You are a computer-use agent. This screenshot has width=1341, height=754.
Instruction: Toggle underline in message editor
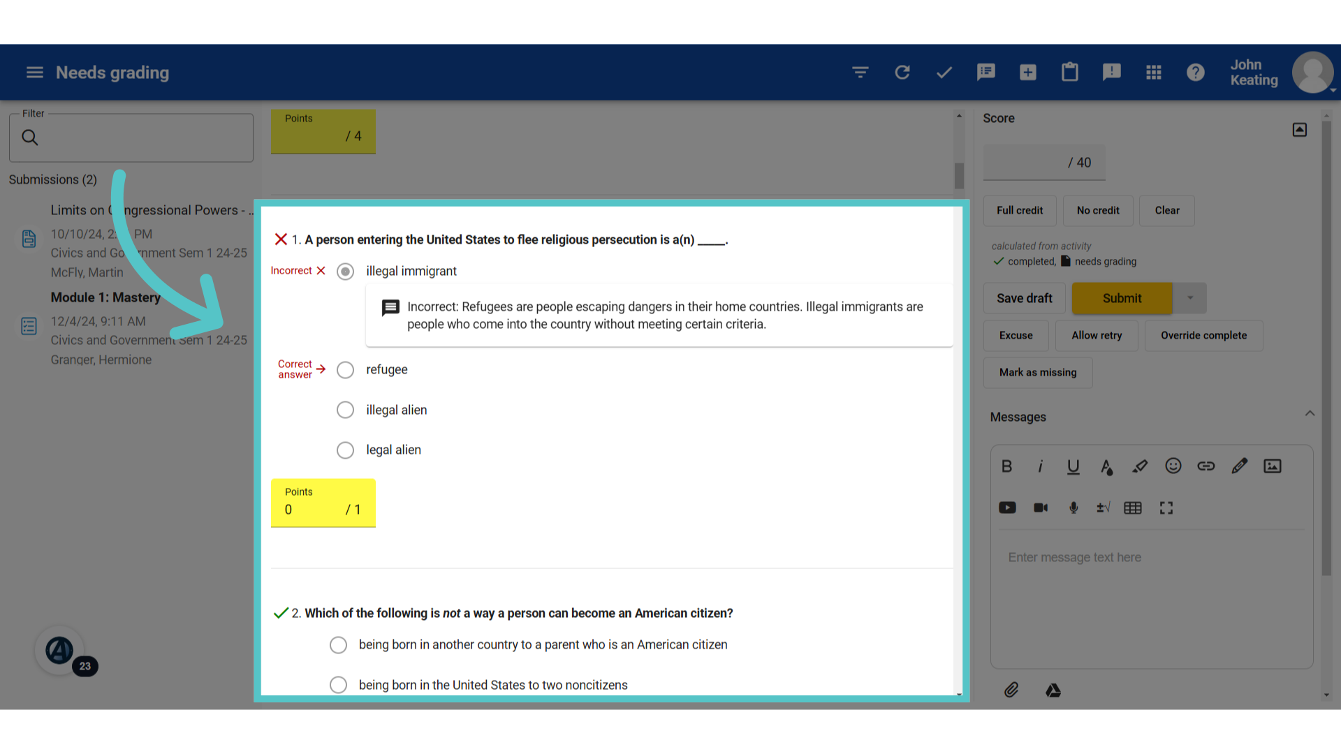coord(1073,466)
